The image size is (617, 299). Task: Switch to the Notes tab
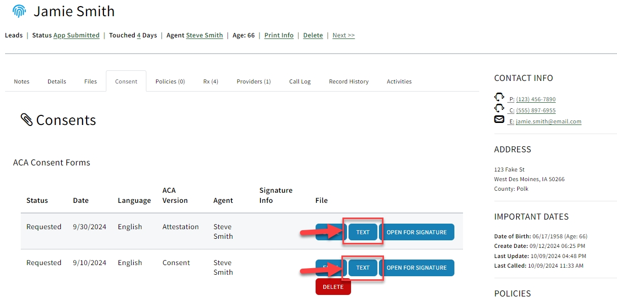click(21, 81)
